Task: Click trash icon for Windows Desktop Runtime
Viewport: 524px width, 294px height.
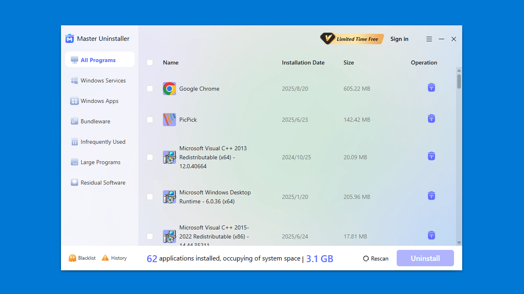Action: point(431,196)
